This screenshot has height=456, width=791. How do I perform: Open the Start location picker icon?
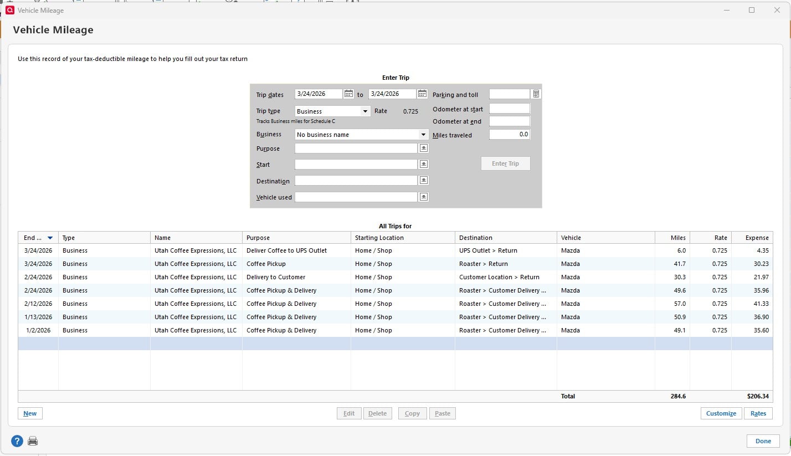pyautogui.click(x=423, y=164)
